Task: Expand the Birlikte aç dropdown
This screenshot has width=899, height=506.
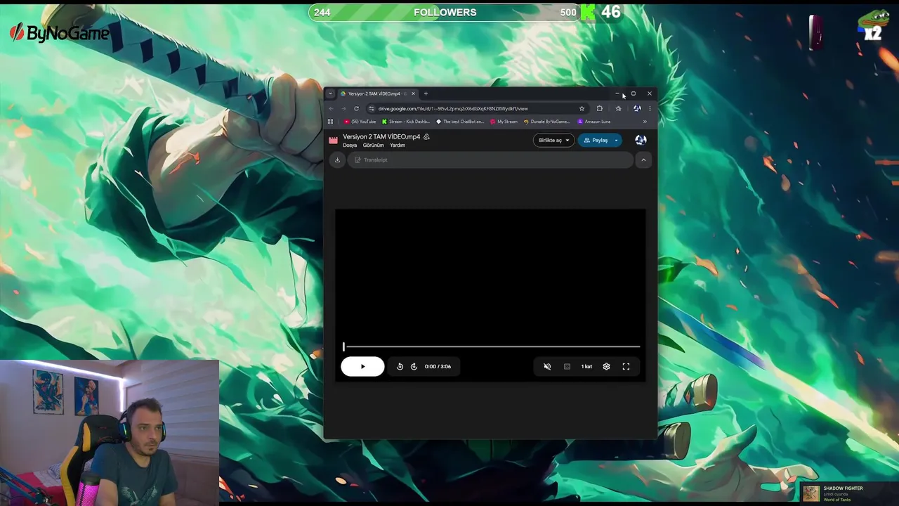Action: [553, 140]
